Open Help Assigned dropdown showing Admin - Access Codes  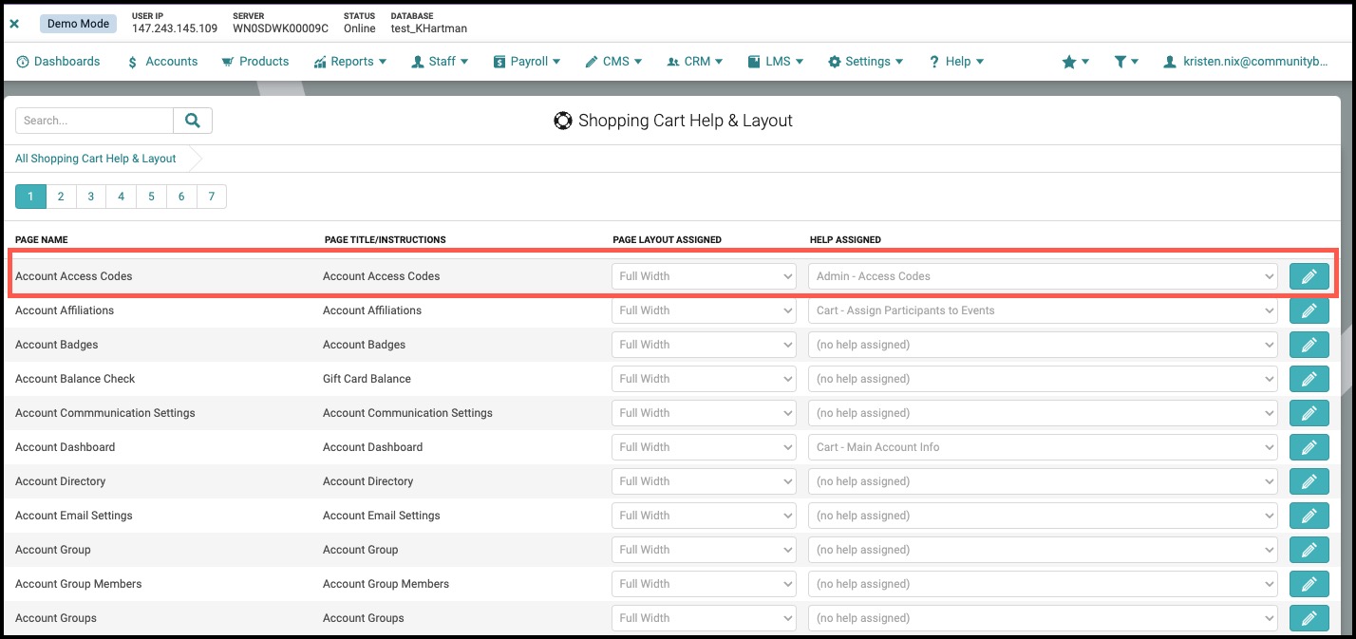click(1043, 276)
